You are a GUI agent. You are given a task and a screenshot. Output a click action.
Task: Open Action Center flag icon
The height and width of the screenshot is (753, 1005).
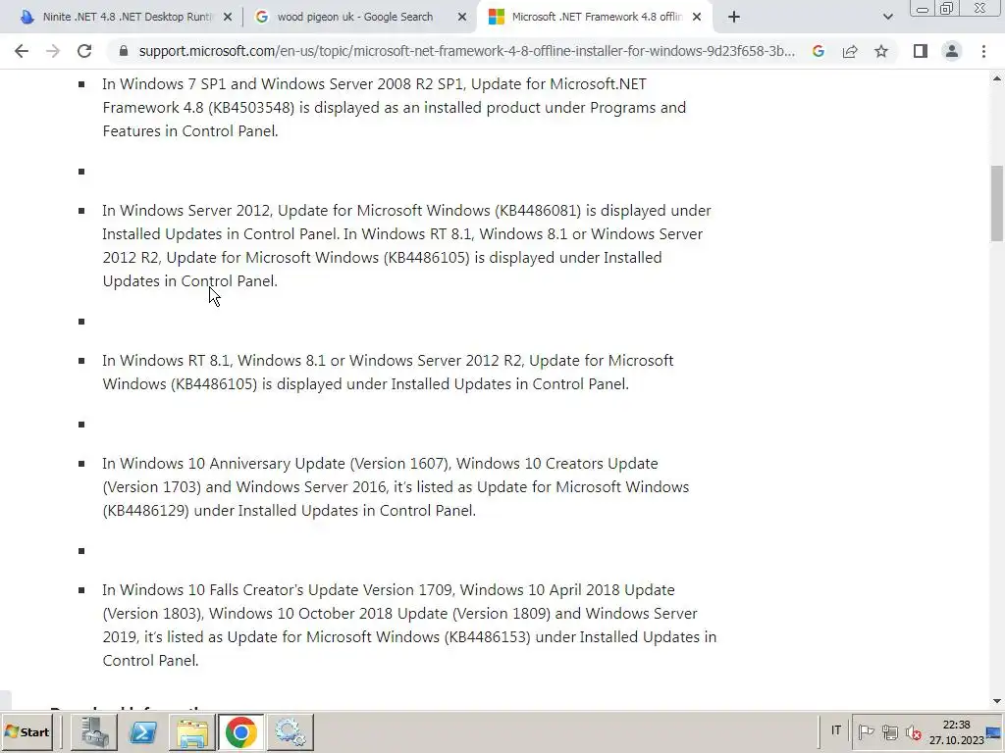click(866, 731)
